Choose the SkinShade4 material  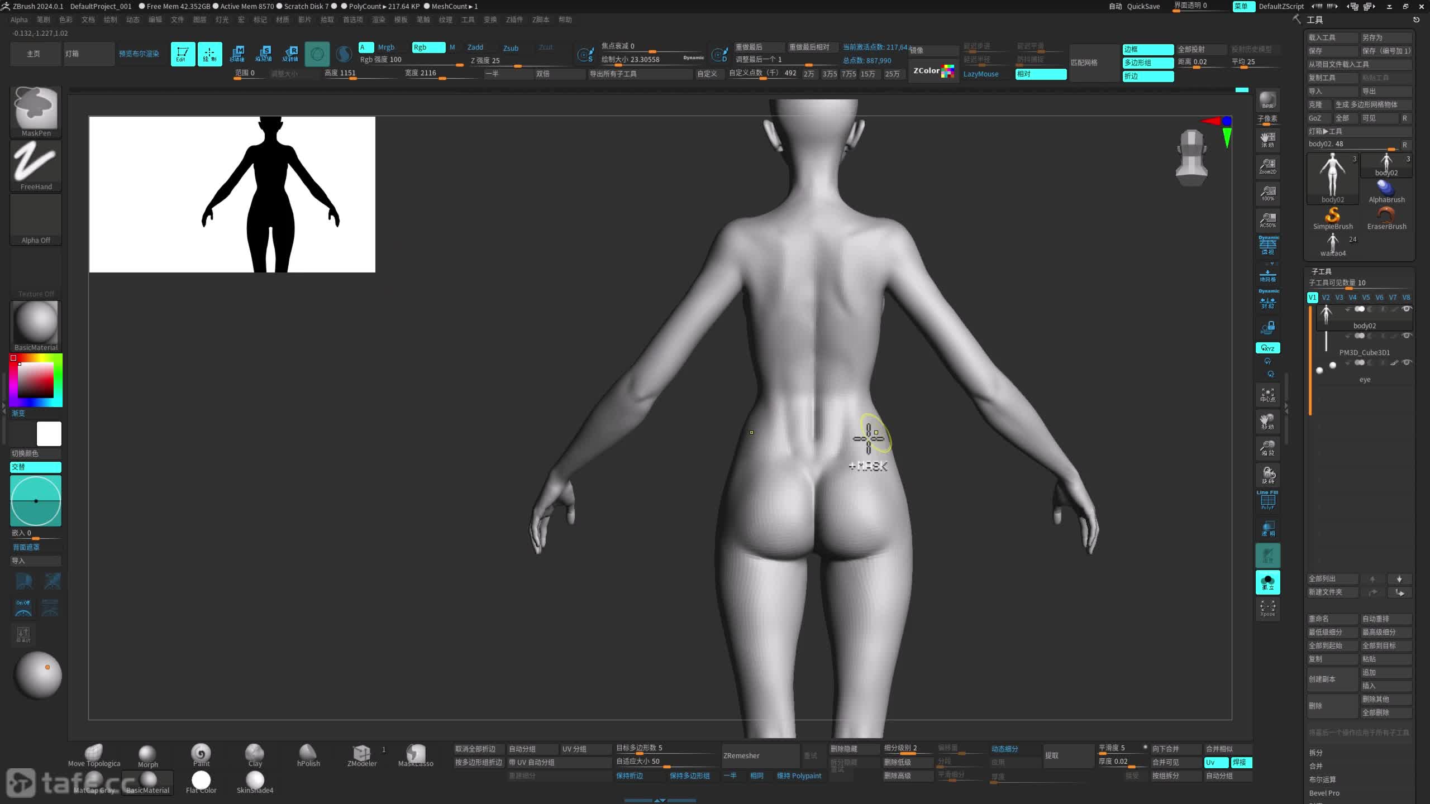point(255,782)
